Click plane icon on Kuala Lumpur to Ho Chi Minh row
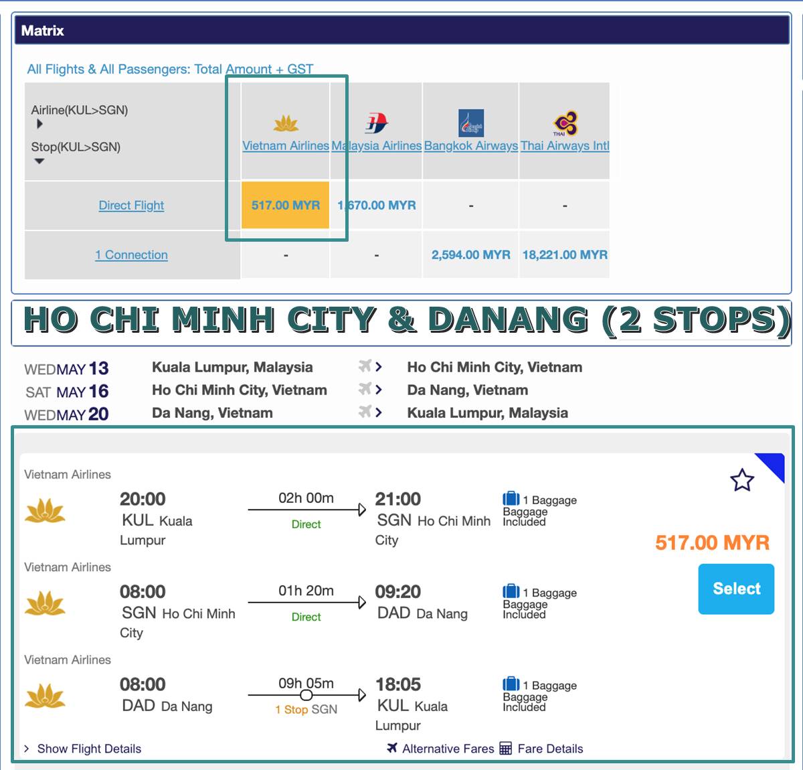803x770 pixels. click(x=365, y=366)
